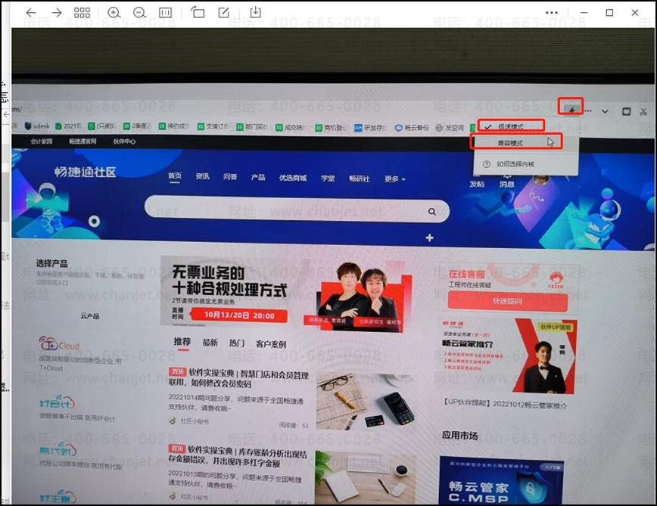
Task: Click 云产品 category label
Action: (x=89, y=316)
